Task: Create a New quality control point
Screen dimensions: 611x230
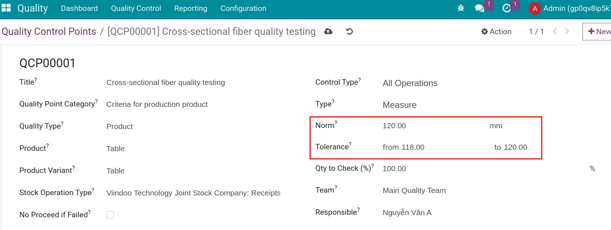Action: 598,32
